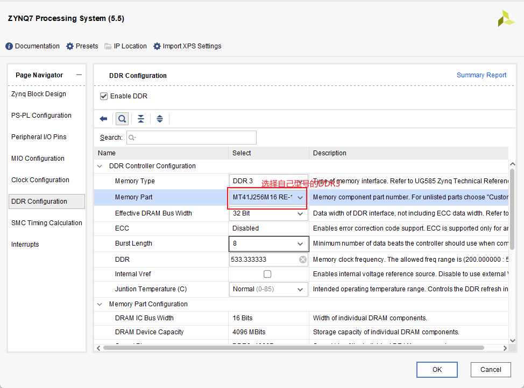Toggle the Enable DDR checkbox
The width and height of the screenshot is (524, 388).
click(x=104, y=96)
